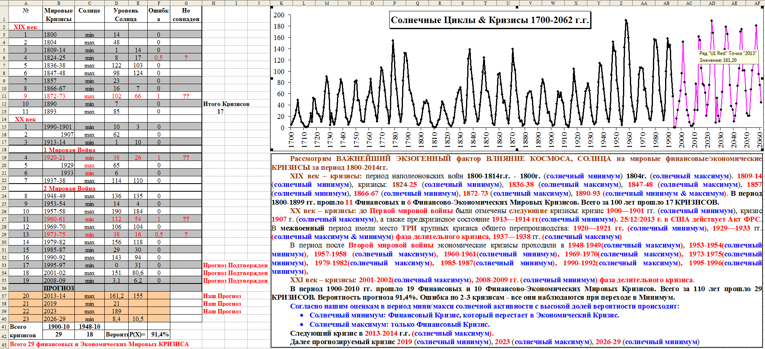Click the "2 Мировая Война" cell
This screenshot has width=765, height=349.
[69, 188]
